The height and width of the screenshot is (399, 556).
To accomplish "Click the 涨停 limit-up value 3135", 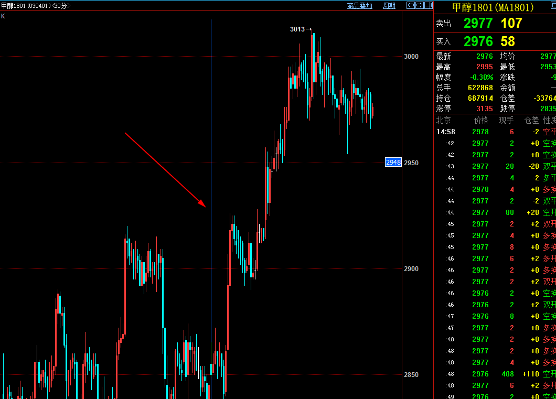I will pos(484,109).
